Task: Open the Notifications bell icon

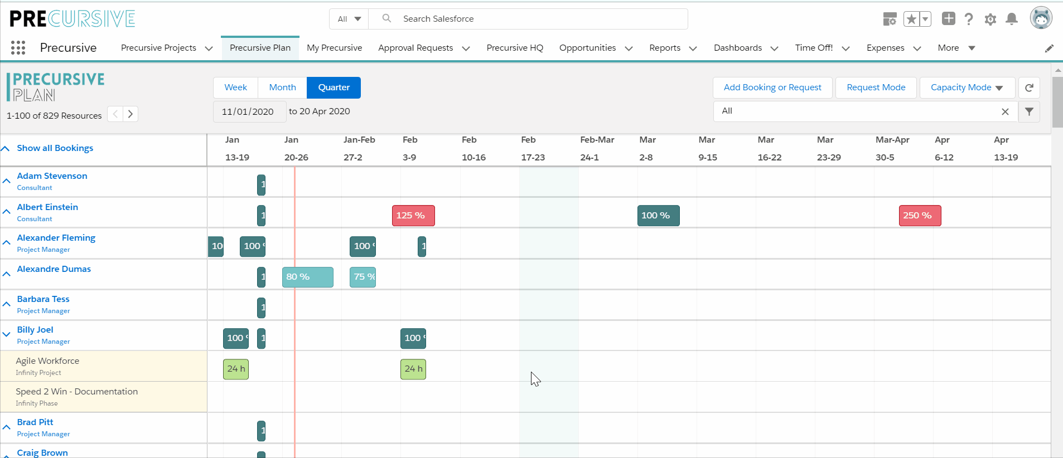Action: click(x=1012, y=20)
